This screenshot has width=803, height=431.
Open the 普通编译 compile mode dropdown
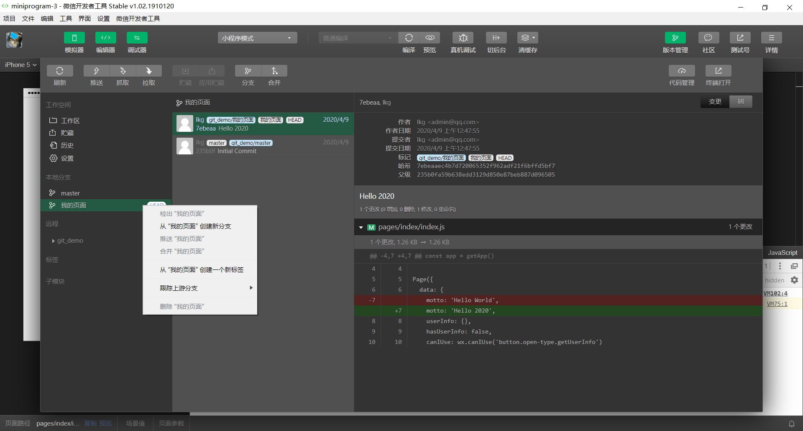(x=358, y=38)
